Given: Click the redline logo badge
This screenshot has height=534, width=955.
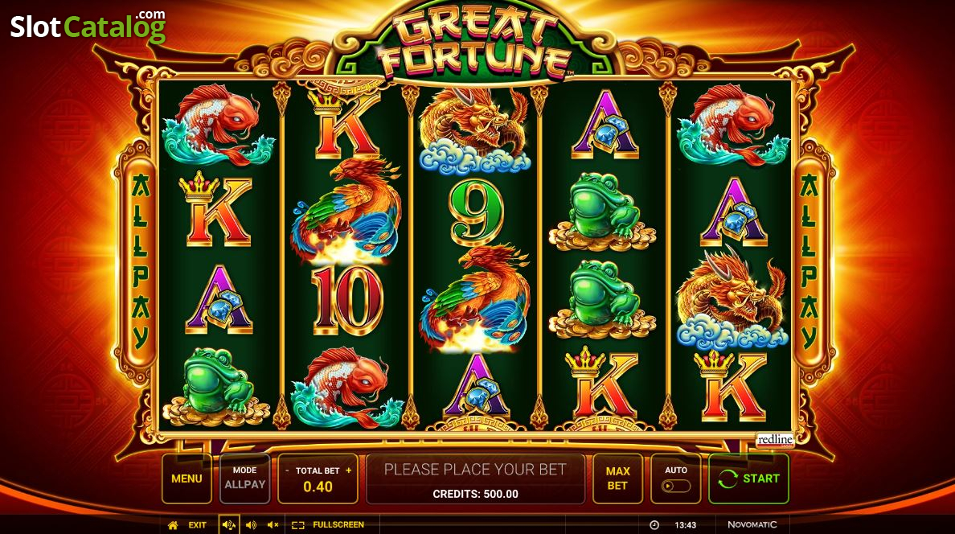Looking at the screenshot, I should pyautogui.click(x=775, y=440).
